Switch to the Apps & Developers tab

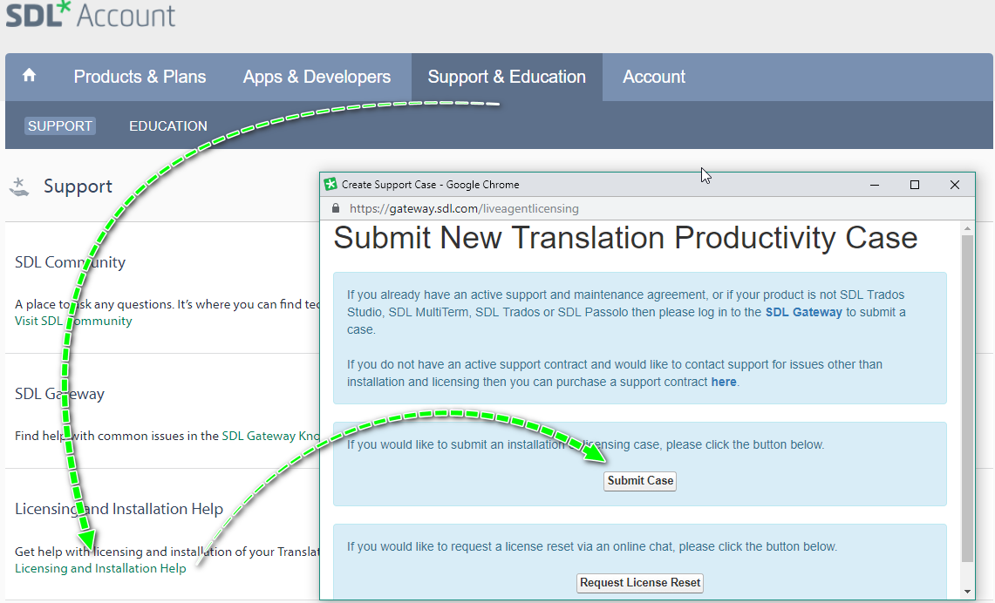pos(317,77)
